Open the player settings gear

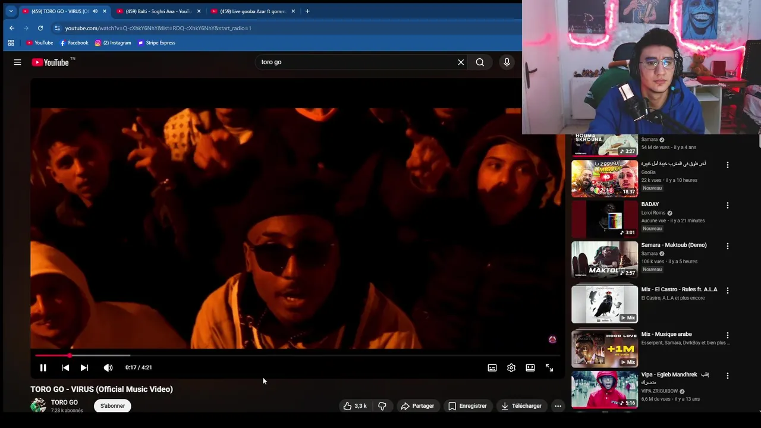[x=511, y=367]
